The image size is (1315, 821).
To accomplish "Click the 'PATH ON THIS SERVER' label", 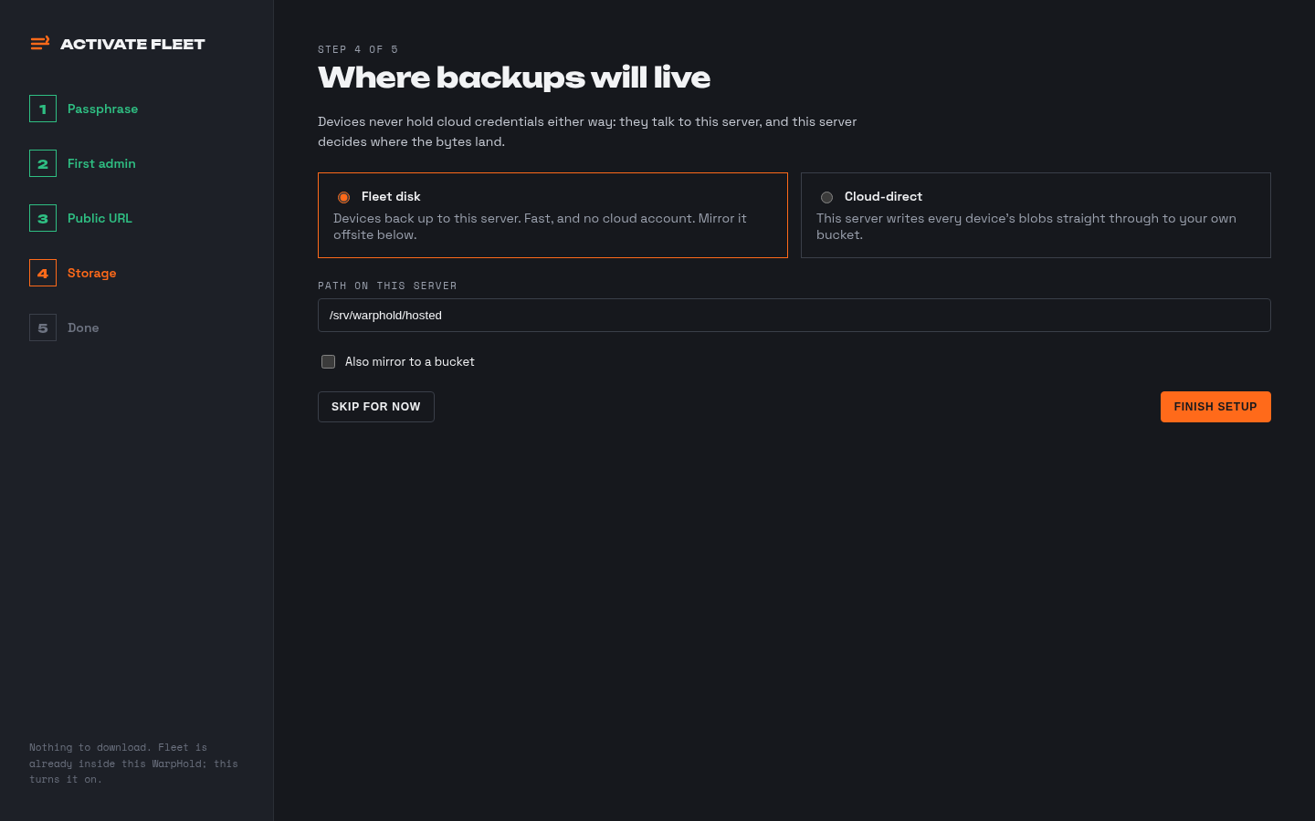I will coord(387,286).
